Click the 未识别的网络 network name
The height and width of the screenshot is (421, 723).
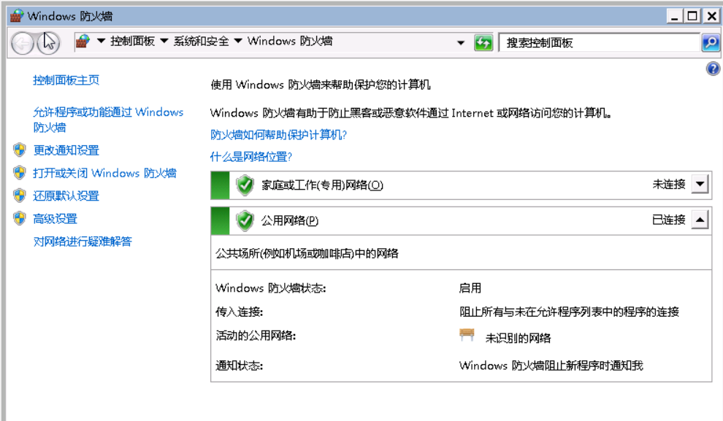click(518, 338)
